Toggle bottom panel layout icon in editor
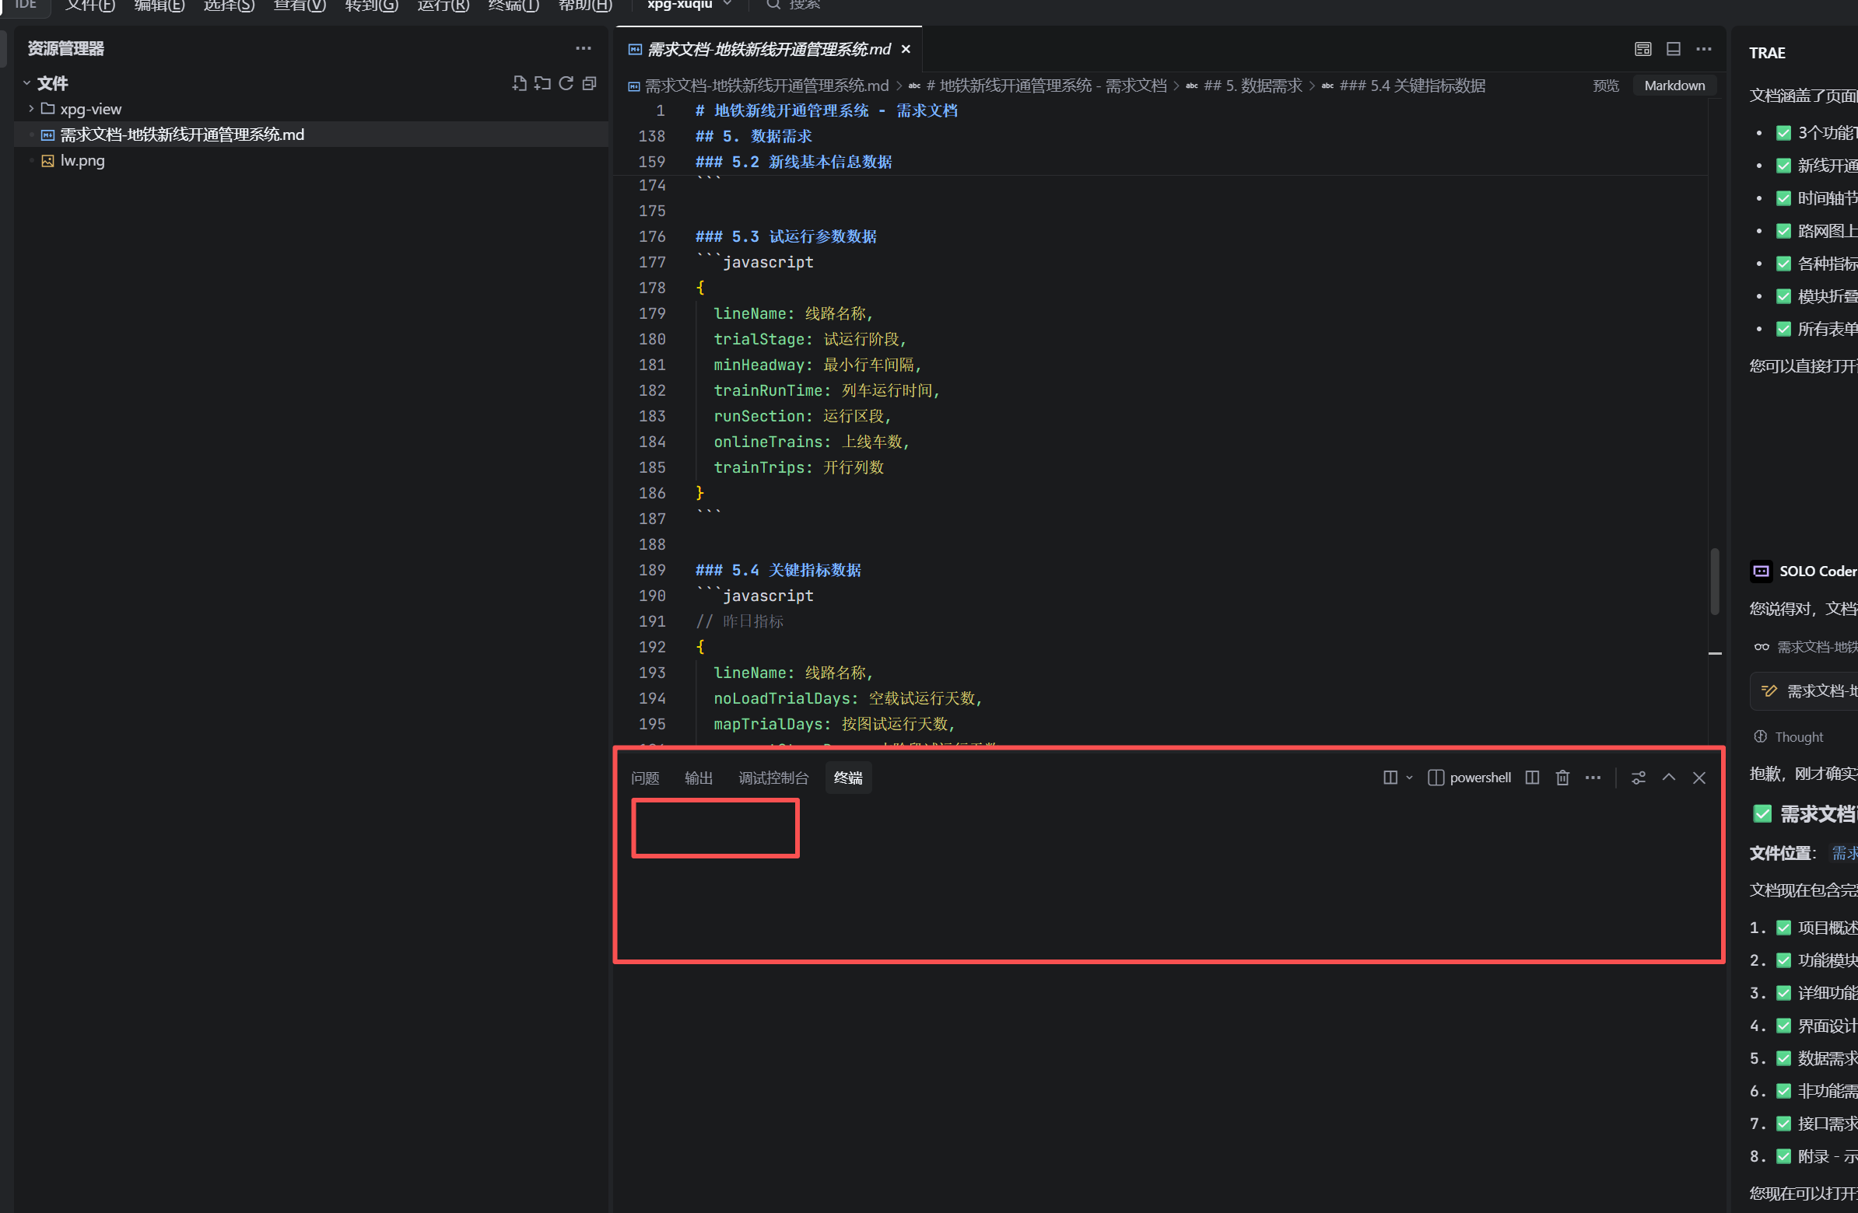 pos(1673,49)
